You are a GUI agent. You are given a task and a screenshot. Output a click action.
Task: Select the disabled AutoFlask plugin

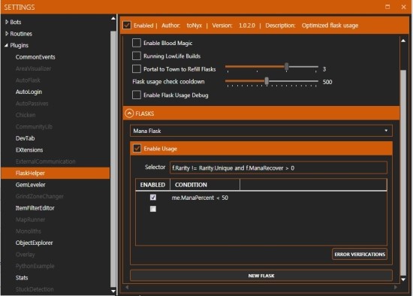(x=28, y=80)
